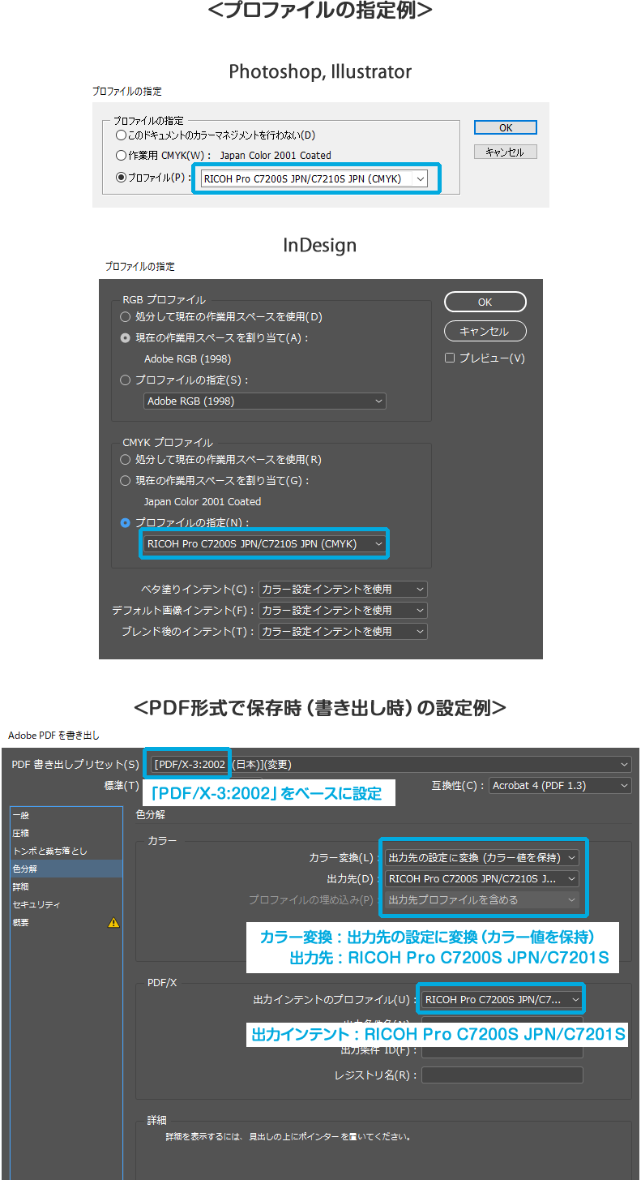Select the プロファイル(P) radio in Photoshop dialog
The width and height of the screenshot is (641, 1180).
point(121,178)
